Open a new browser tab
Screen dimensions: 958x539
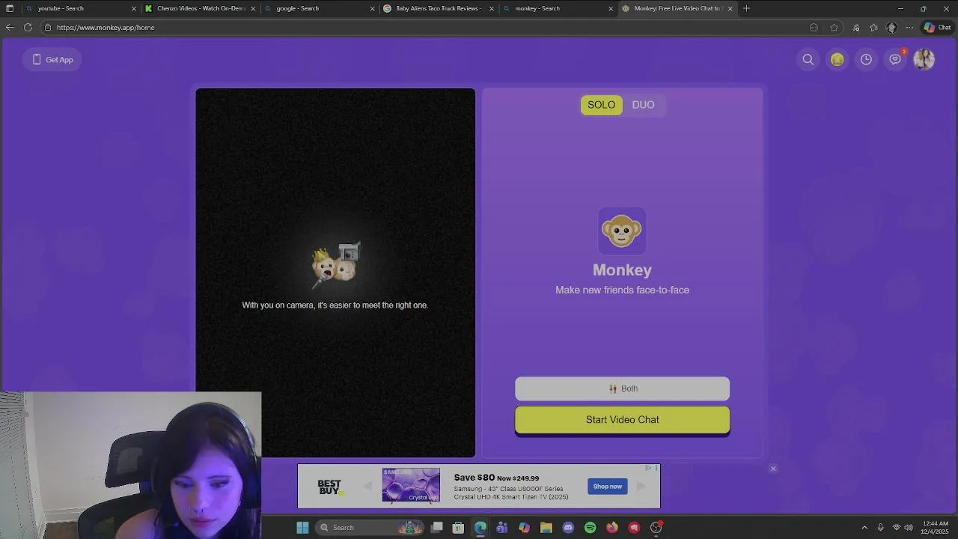pyautogui.click(x=746, y=8)
